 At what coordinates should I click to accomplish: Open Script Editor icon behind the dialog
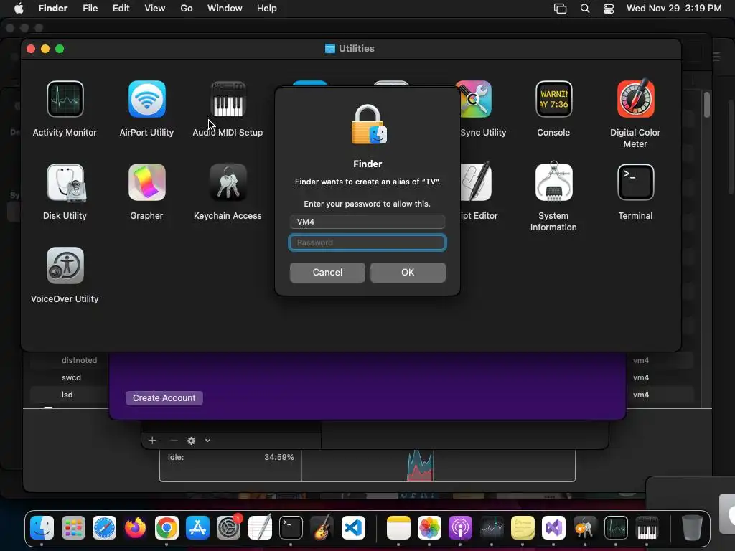tap(476, 182)
